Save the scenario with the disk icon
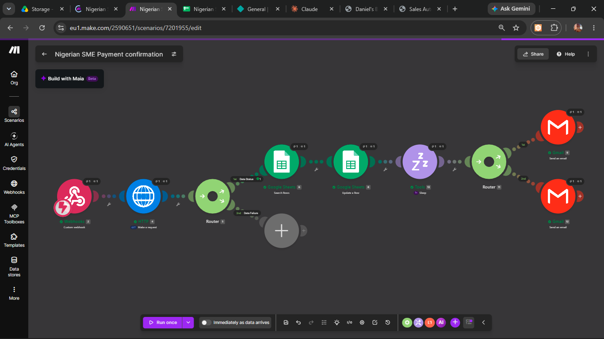Image resolution: width=604 pixels, height=339 pixels. click(286, 323)
